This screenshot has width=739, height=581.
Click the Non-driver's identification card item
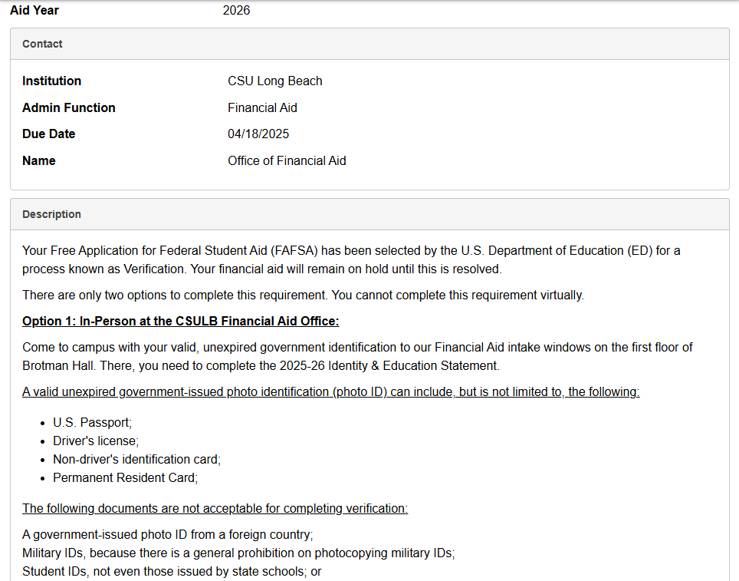(136, 459)
